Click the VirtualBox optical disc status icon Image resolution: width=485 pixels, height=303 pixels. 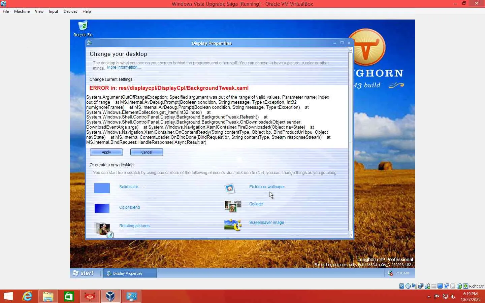tap(408, 286)
